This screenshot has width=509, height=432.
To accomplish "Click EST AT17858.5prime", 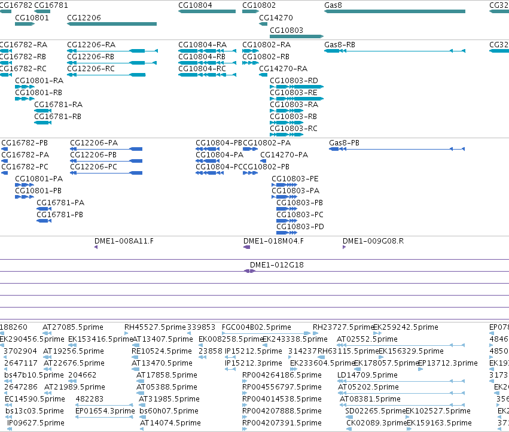I will (x=167, y=375).
